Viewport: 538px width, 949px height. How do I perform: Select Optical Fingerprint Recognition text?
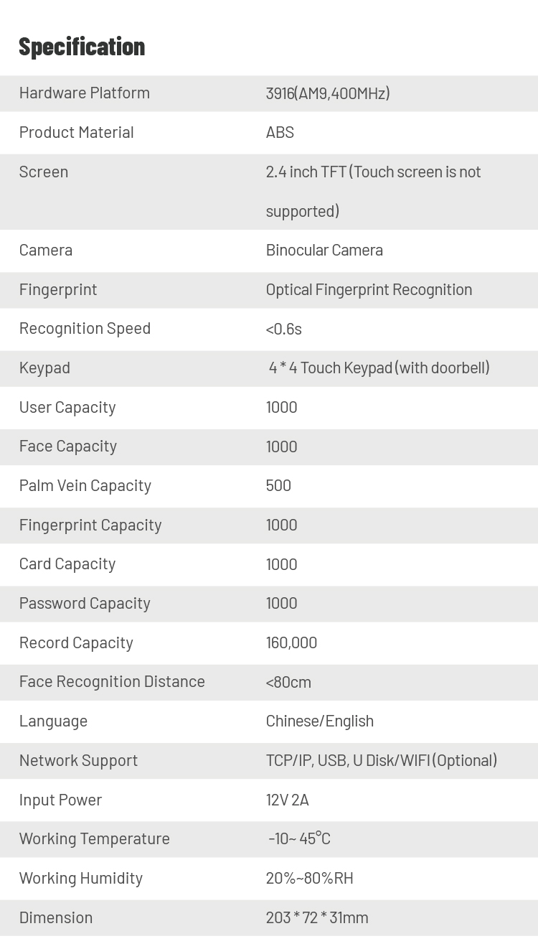pos(369,289)
